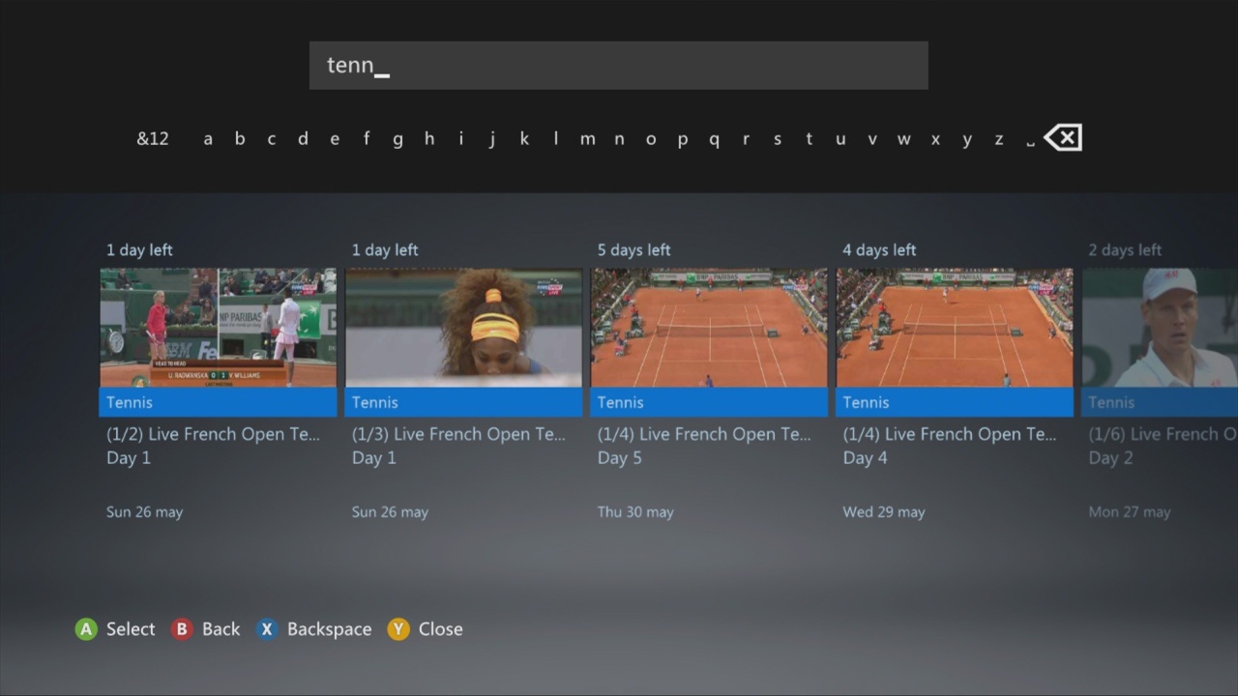Click the green A button icon

[86, 629]
